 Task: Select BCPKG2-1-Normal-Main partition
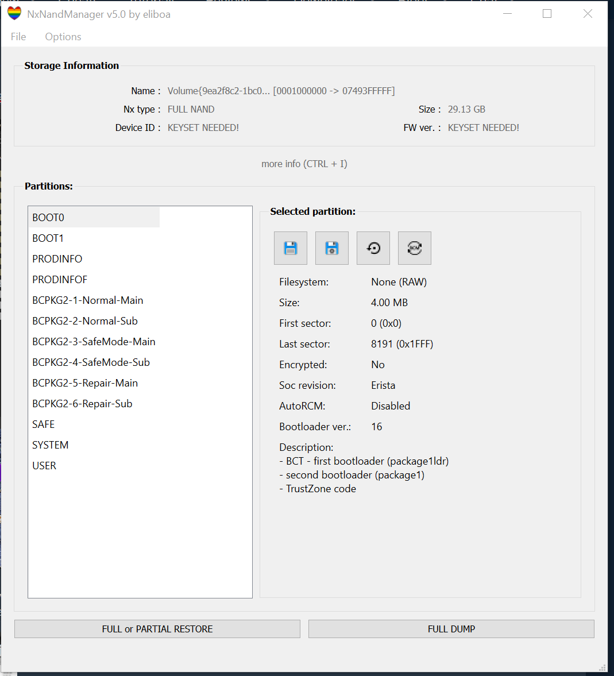[94, 300]
